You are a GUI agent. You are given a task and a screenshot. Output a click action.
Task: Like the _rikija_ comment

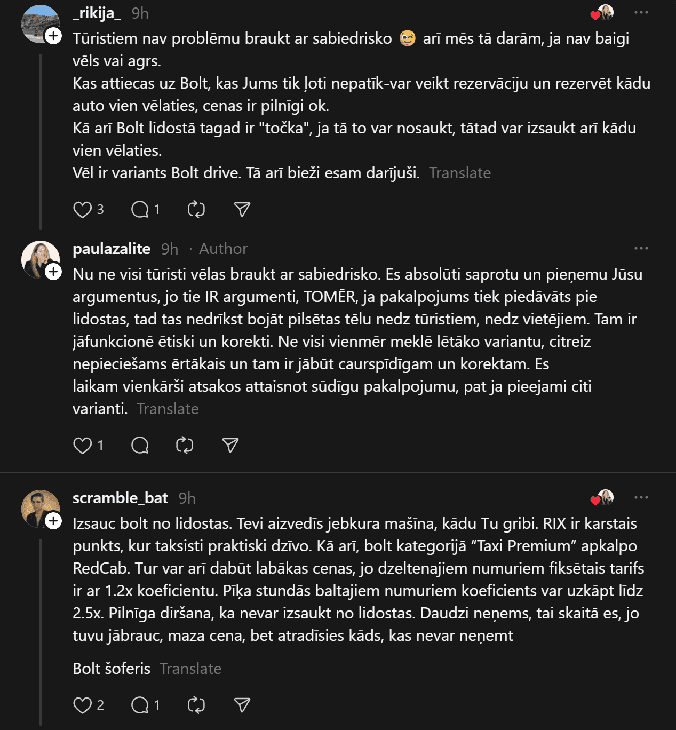[82, 210]
